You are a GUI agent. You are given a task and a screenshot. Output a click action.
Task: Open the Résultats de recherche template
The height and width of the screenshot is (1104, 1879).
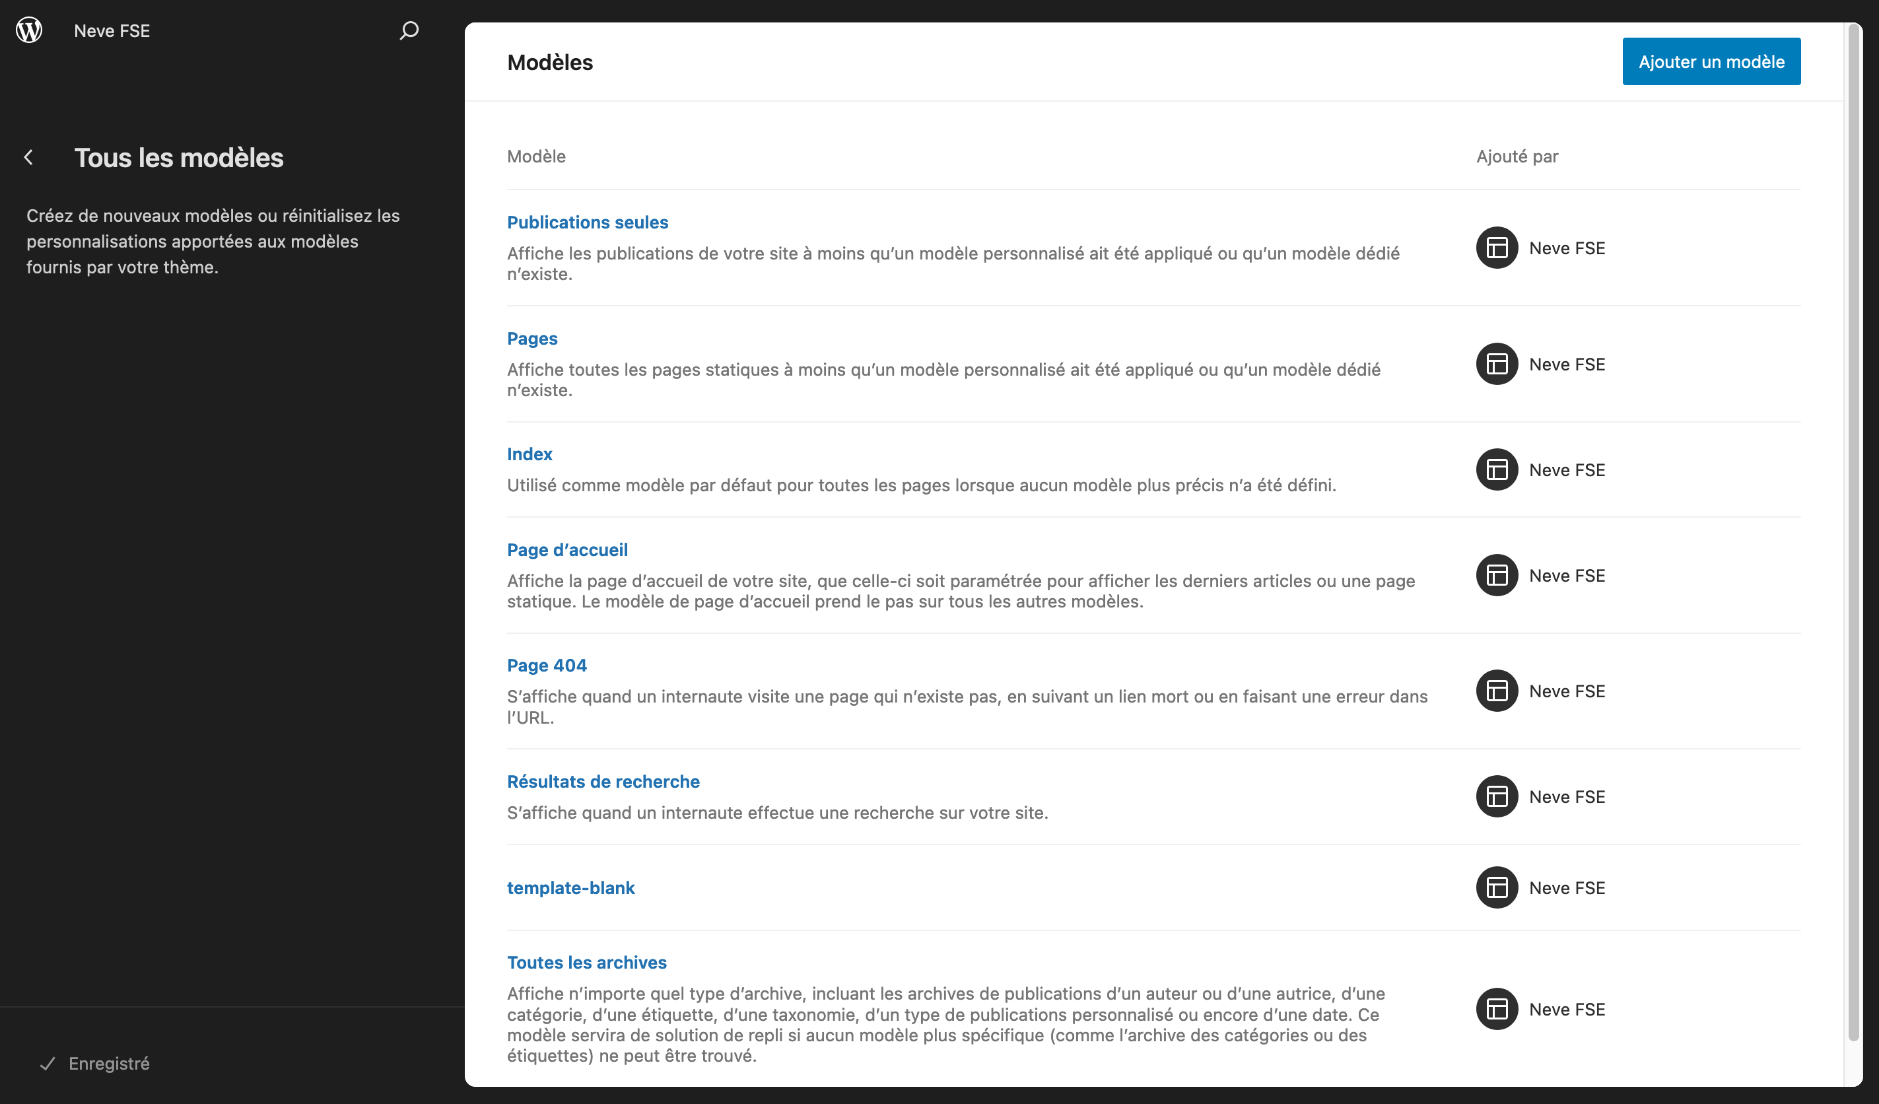click(603, 782)
